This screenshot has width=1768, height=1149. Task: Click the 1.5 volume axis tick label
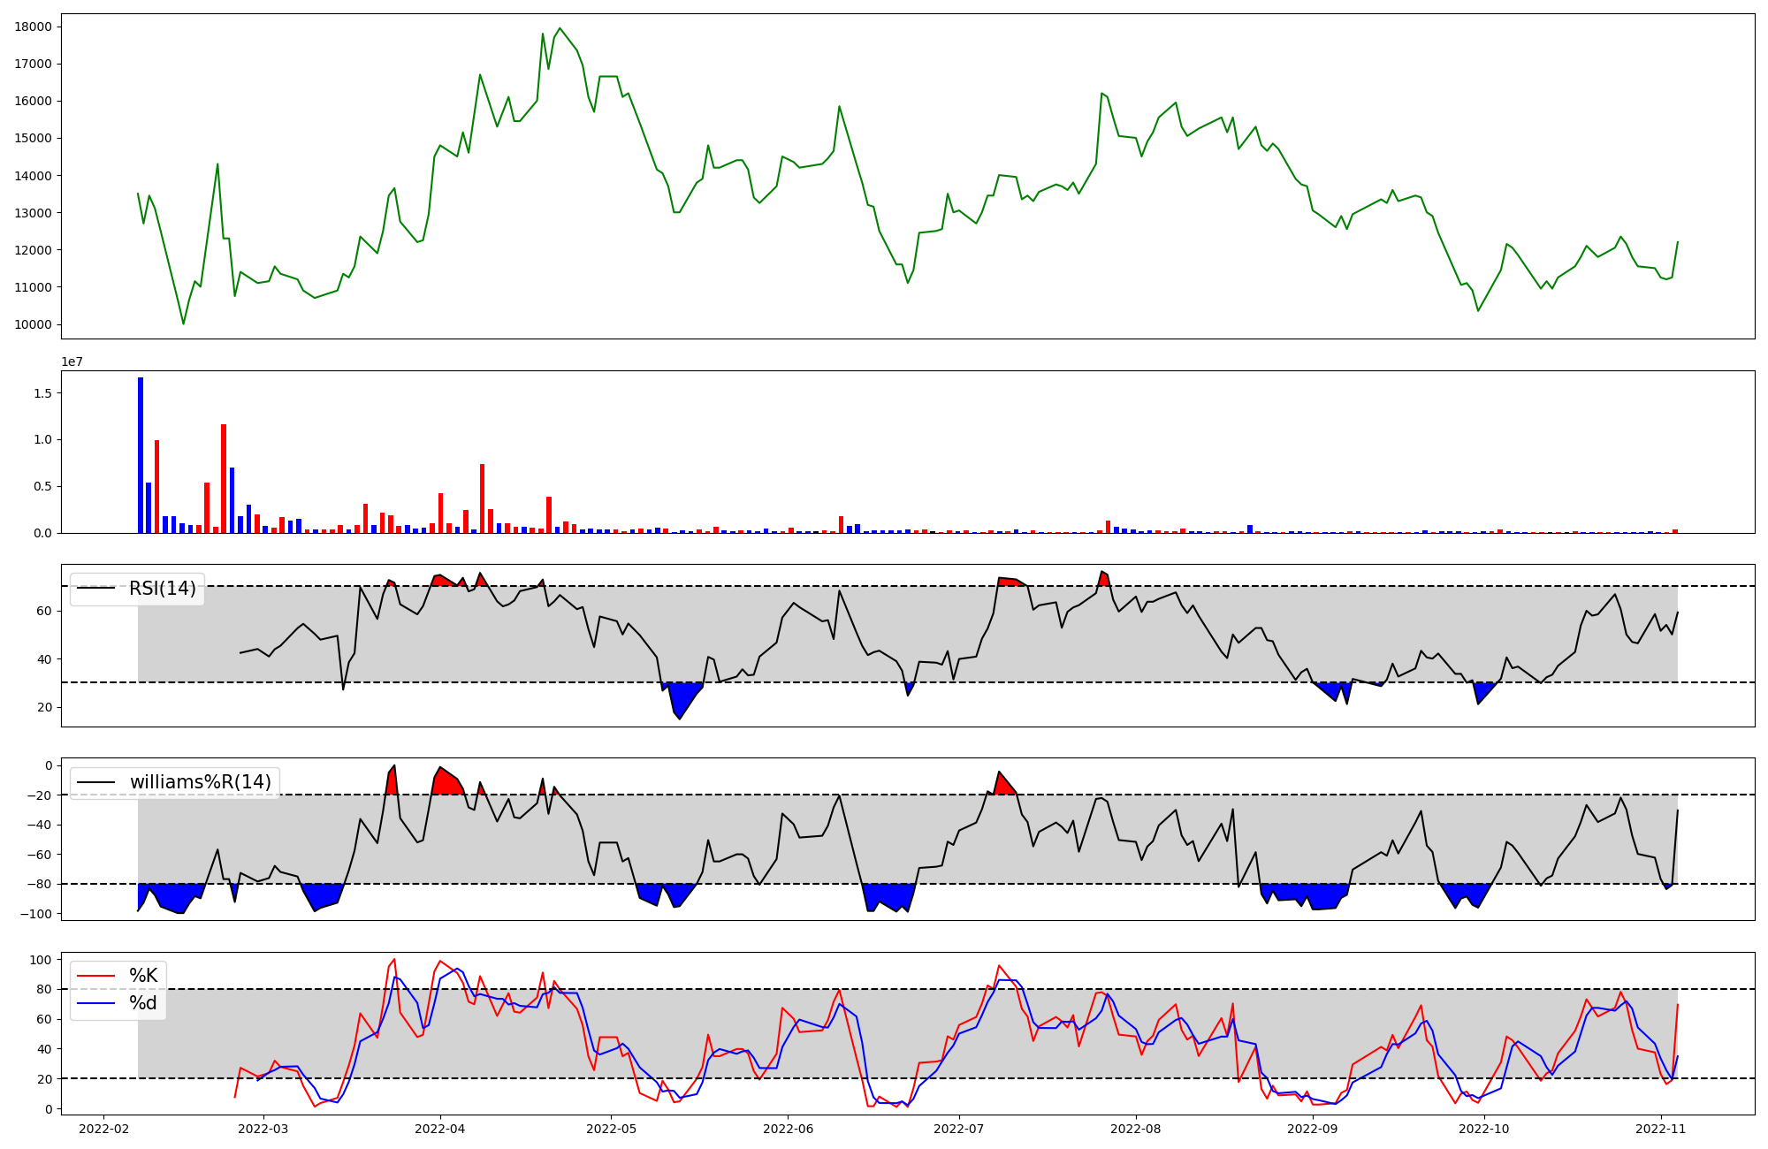pos(43,393)
